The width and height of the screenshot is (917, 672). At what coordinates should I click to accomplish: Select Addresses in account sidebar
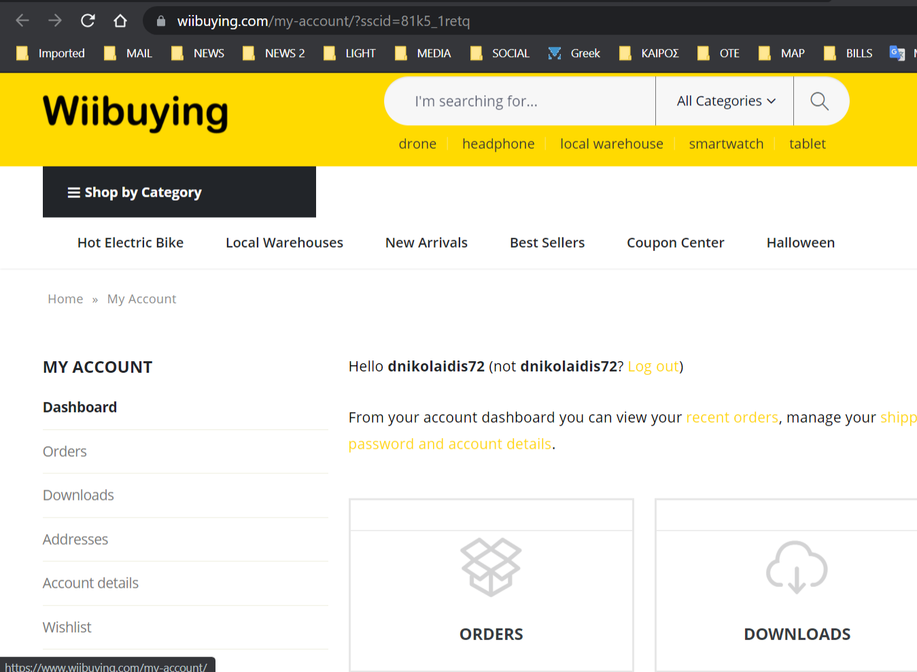point(75,539)
